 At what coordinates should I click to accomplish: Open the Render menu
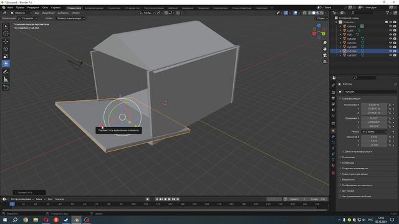click(x=33, y=7)
